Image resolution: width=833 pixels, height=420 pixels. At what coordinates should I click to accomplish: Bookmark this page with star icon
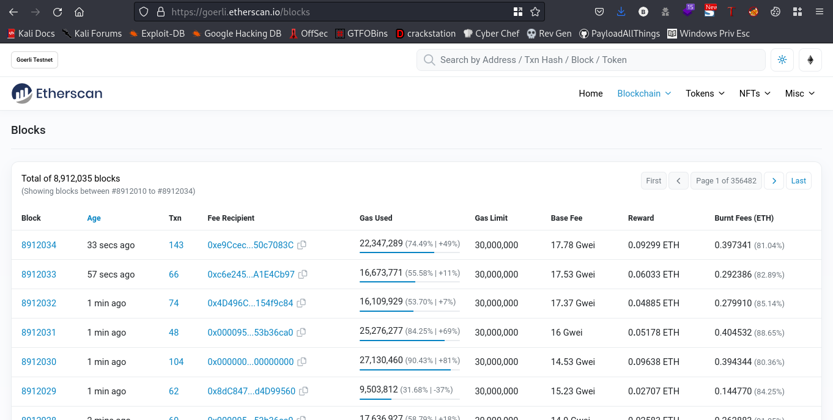[x=535, y=12]
